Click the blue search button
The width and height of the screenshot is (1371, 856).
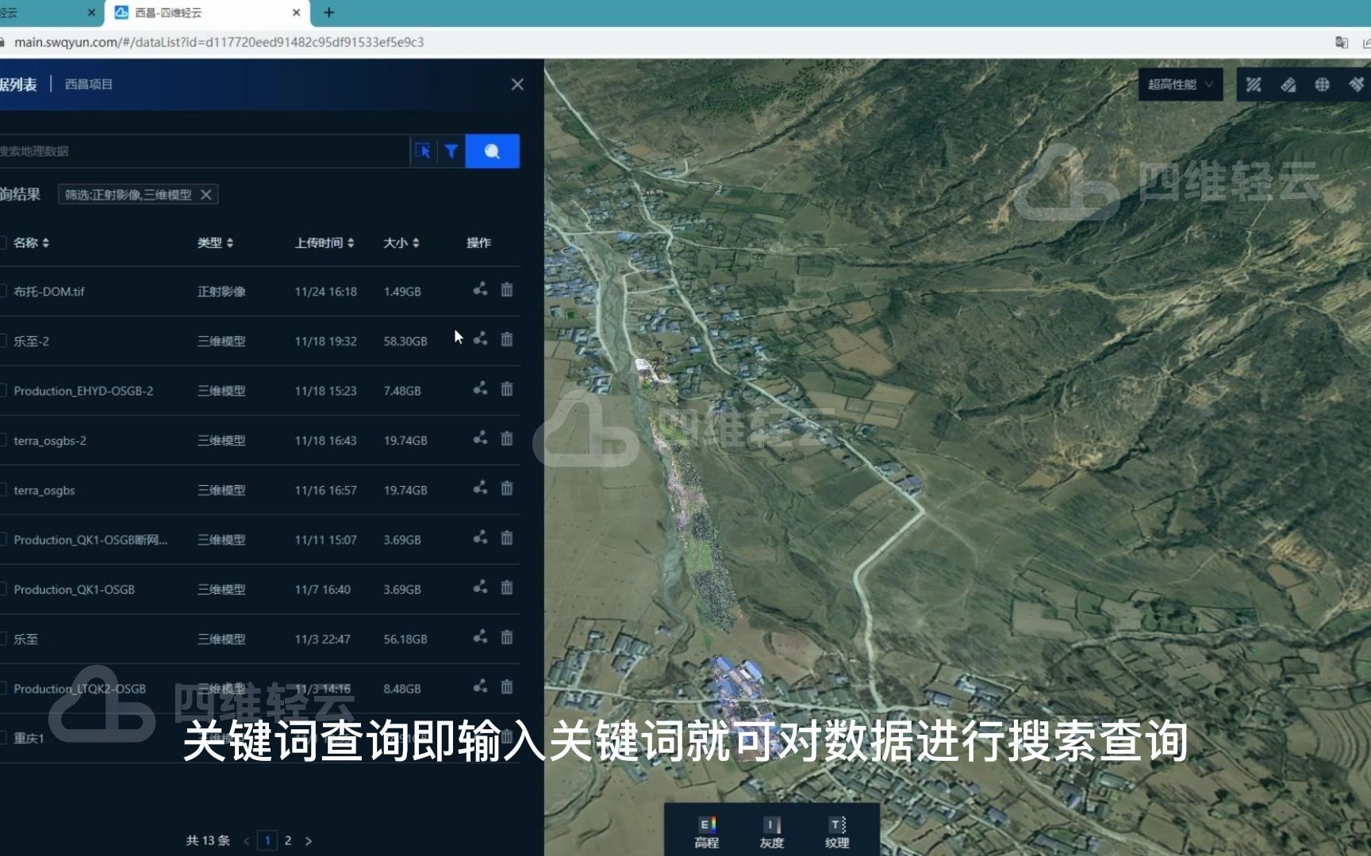492,151
